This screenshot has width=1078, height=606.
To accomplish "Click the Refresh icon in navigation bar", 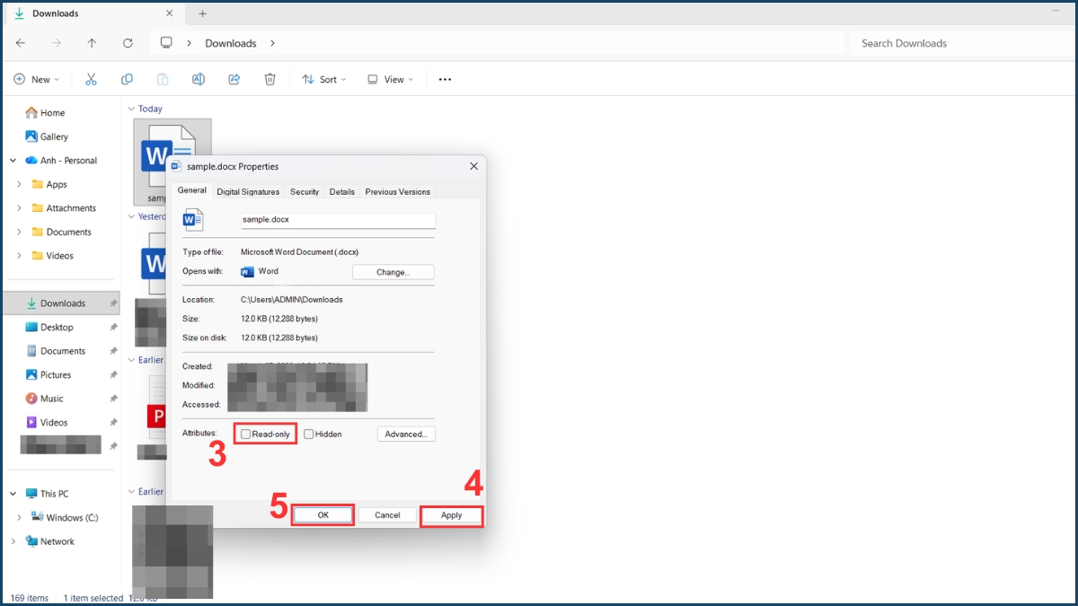I will (x=128, y=43).
